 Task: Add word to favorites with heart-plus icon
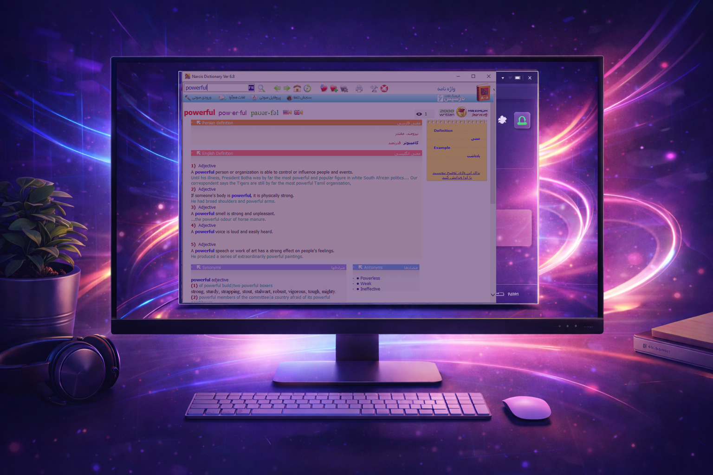334,89
